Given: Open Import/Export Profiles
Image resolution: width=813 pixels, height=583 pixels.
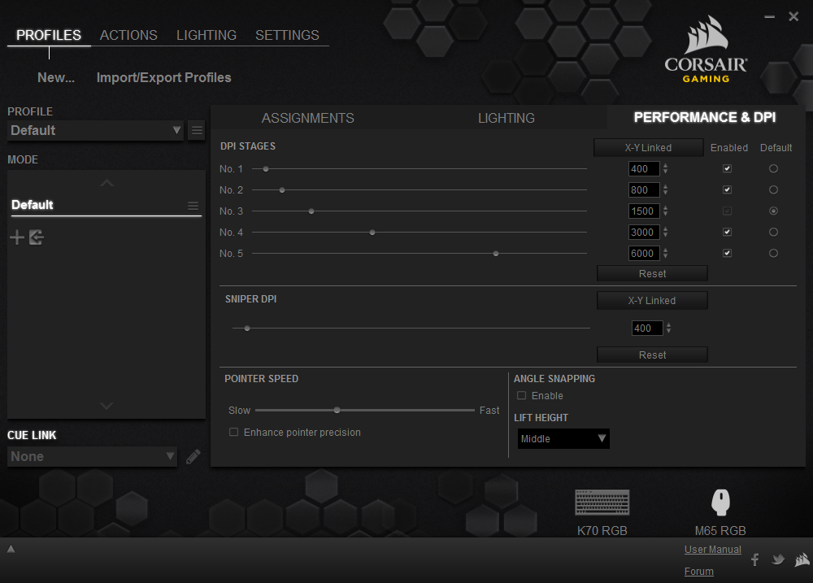Looking at the screenshot, I should [164, 78].
